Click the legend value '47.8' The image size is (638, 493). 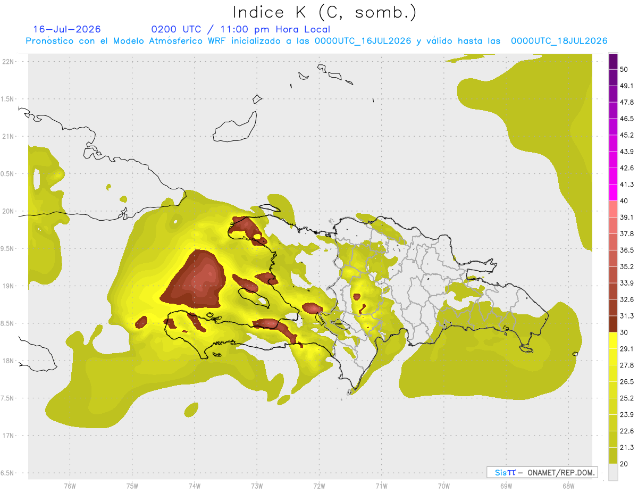[x=627, y=103]
